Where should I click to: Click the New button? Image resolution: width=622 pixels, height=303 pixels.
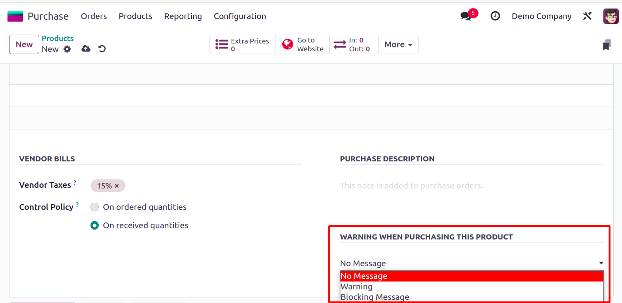pos(24,44)
